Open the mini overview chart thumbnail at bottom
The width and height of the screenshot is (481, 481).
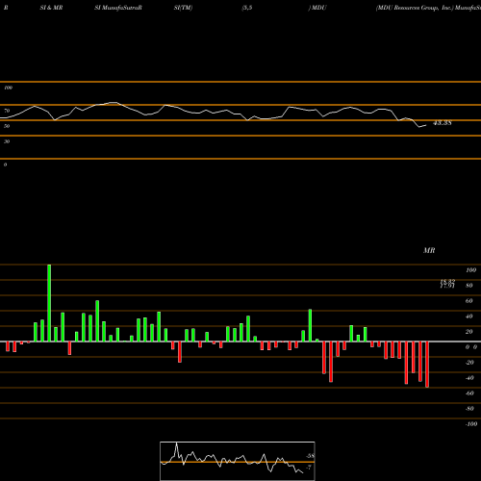click(x=238, y=461)
